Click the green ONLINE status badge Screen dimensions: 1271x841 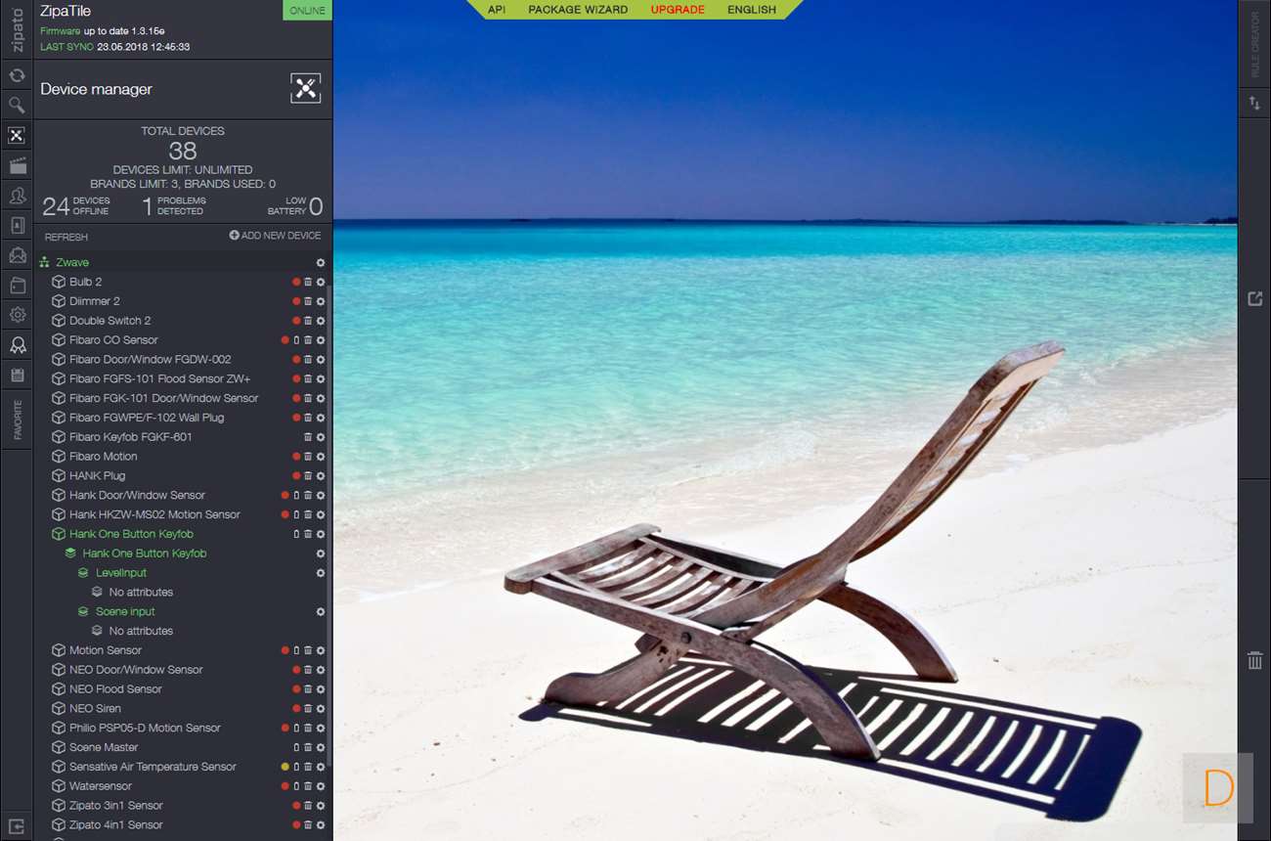click(x=308, y=10)
